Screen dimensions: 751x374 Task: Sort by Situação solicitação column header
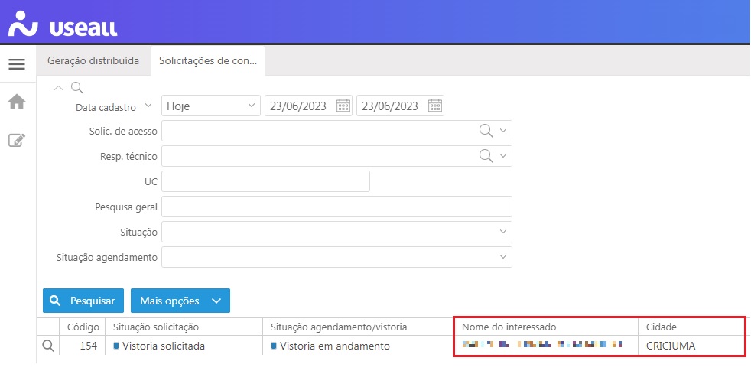[x=184, y=327]
